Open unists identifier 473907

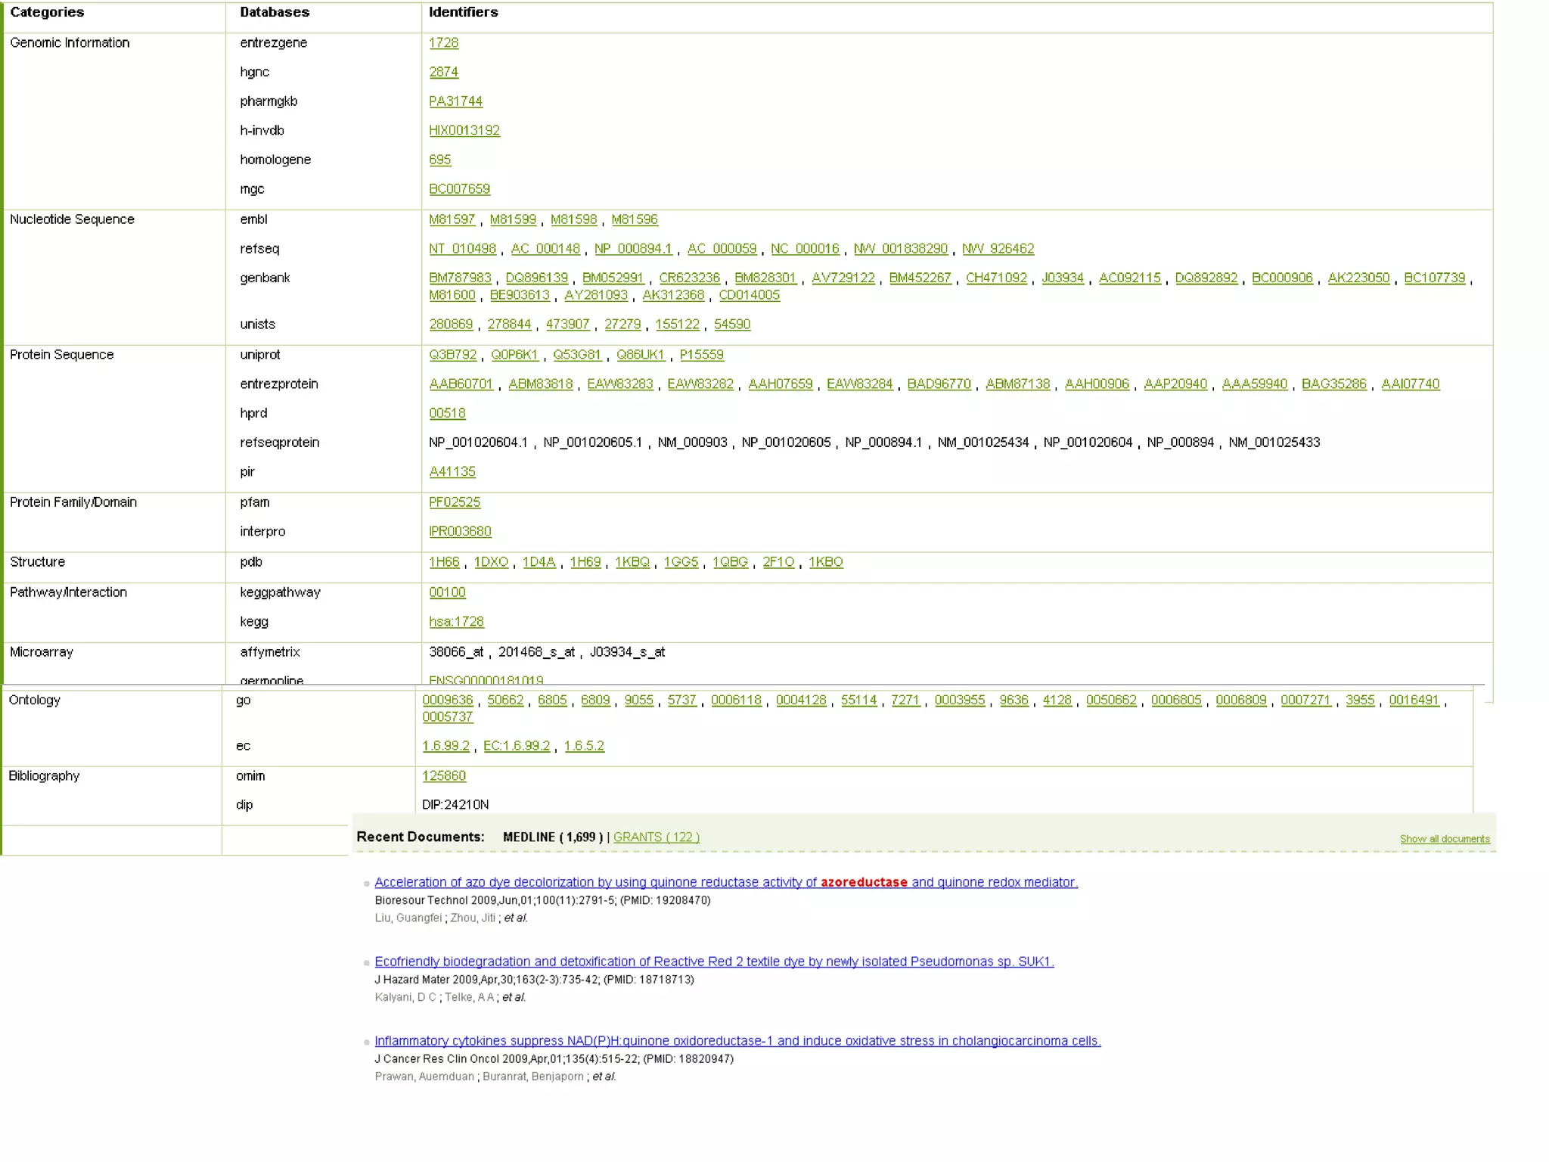tap(567, 325)
